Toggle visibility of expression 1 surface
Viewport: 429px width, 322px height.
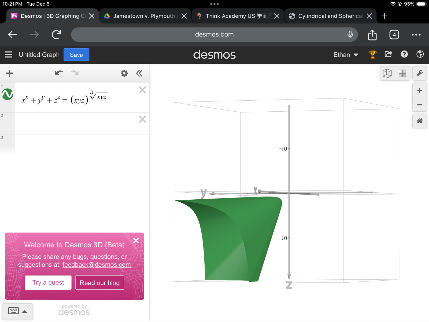(x=8, y=94)
